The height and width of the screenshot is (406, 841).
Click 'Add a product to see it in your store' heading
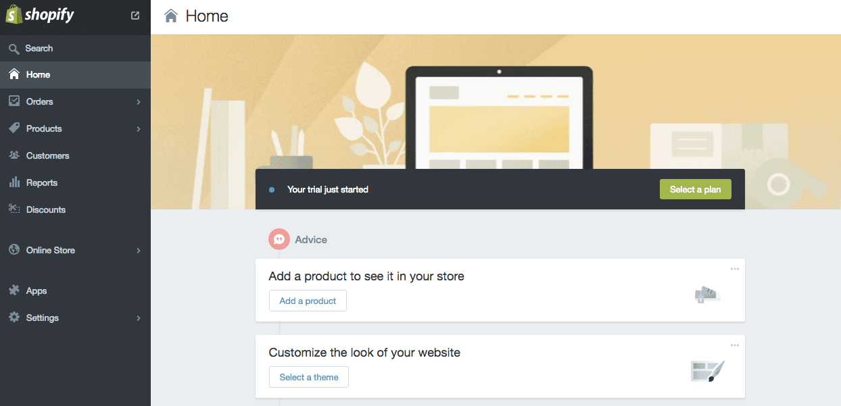pos(366,276)
